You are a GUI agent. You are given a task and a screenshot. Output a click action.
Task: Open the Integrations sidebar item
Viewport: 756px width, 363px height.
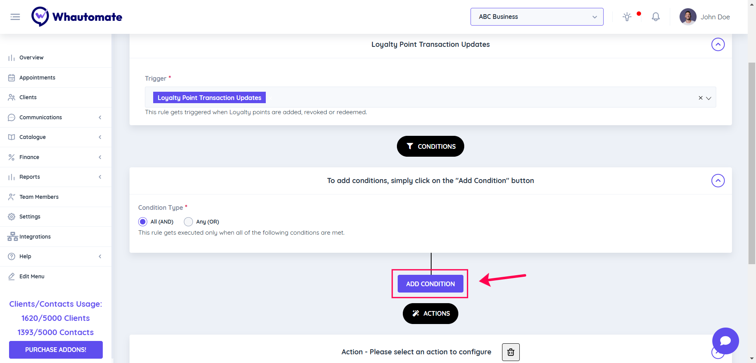pos(35,237)
